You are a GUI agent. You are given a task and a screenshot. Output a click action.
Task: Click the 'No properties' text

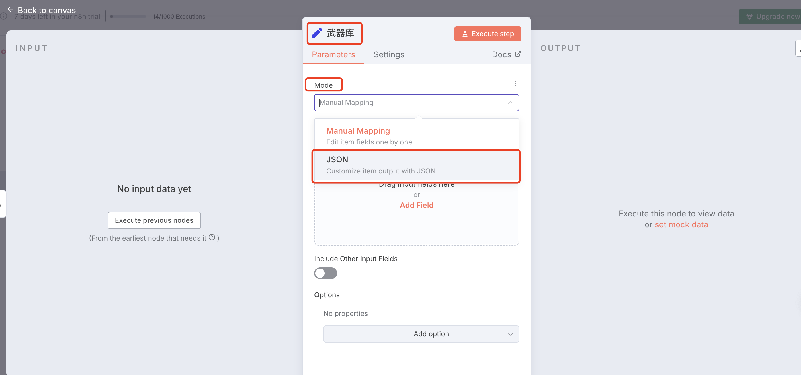[345, 313]
